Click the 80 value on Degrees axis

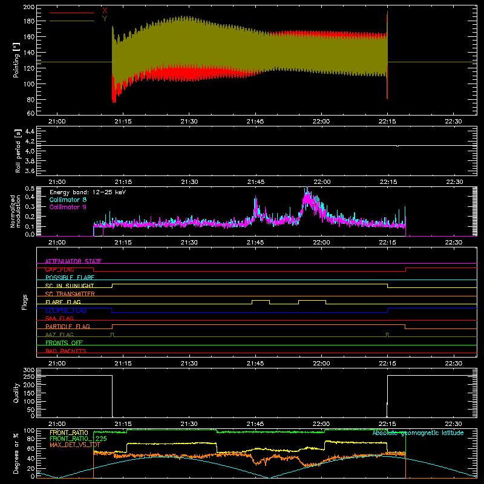[x=31, y=439]
